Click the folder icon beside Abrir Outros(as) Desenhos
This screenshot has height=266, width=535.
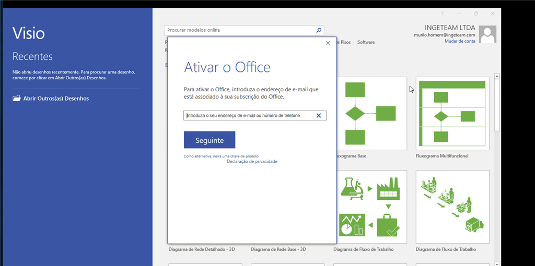pos(16,99)
